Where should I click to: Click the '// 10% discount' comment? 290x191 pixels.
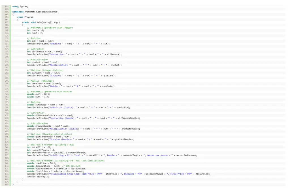coord(71,166)
